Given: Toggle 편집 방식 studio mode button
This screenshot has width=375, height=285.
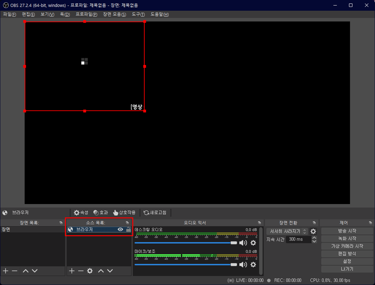Looking at the screenshot, I should (347, 254).
